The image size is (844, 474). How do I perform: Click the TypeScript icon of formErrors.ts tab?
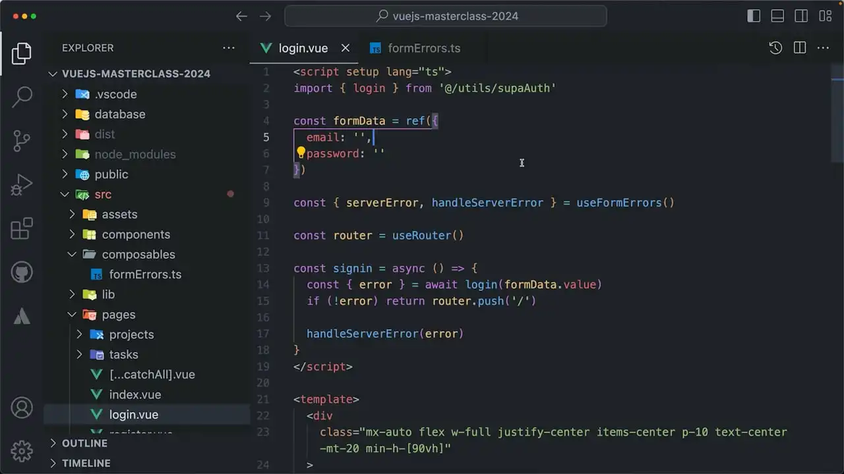point(376,49)
